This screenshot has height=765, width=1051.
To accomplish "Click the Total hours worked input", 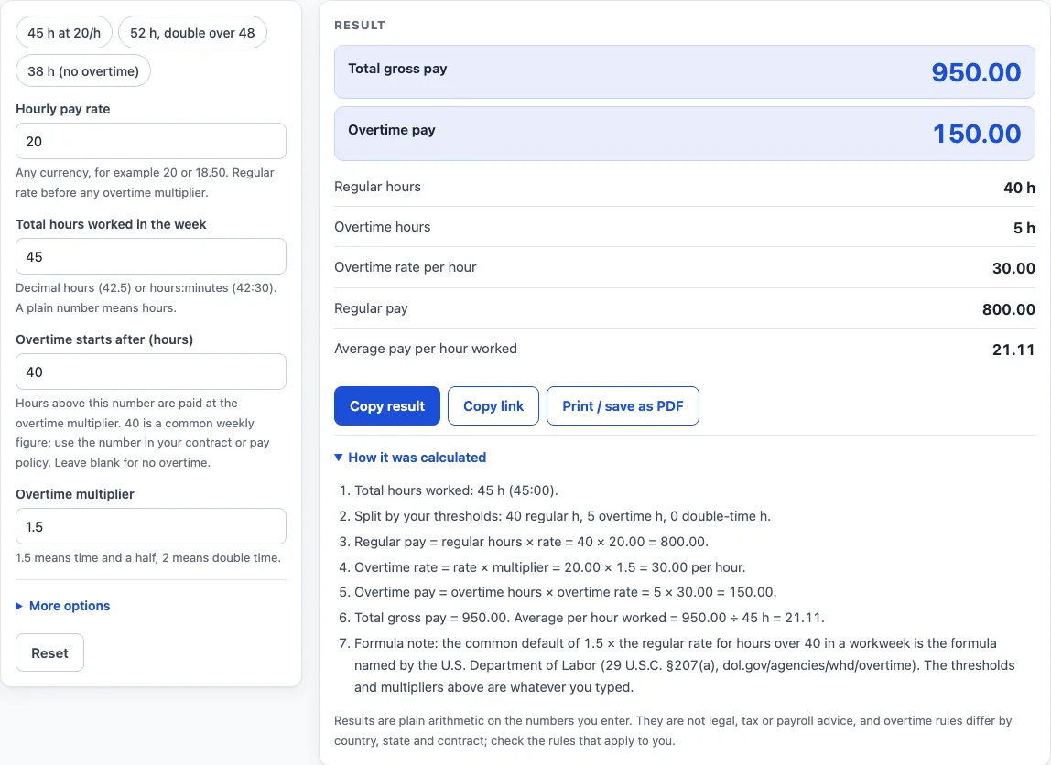I will click(x=151, y=256).
